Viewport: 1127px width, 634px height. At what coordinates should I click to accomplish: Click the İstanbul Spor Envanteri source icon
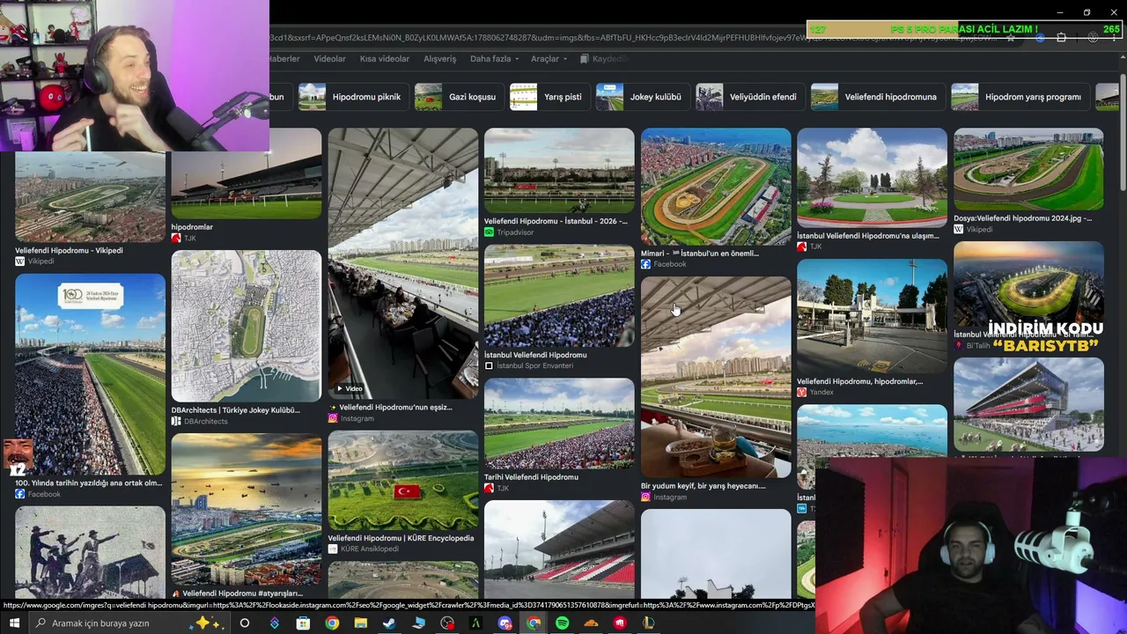point(489,366)
